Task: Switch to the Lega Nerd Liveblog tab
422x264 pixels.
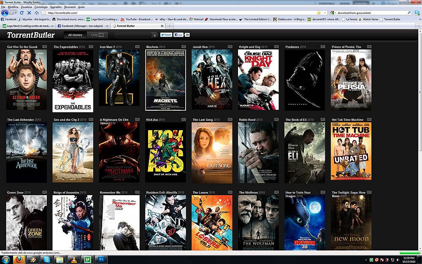Action: pos(28,26)
